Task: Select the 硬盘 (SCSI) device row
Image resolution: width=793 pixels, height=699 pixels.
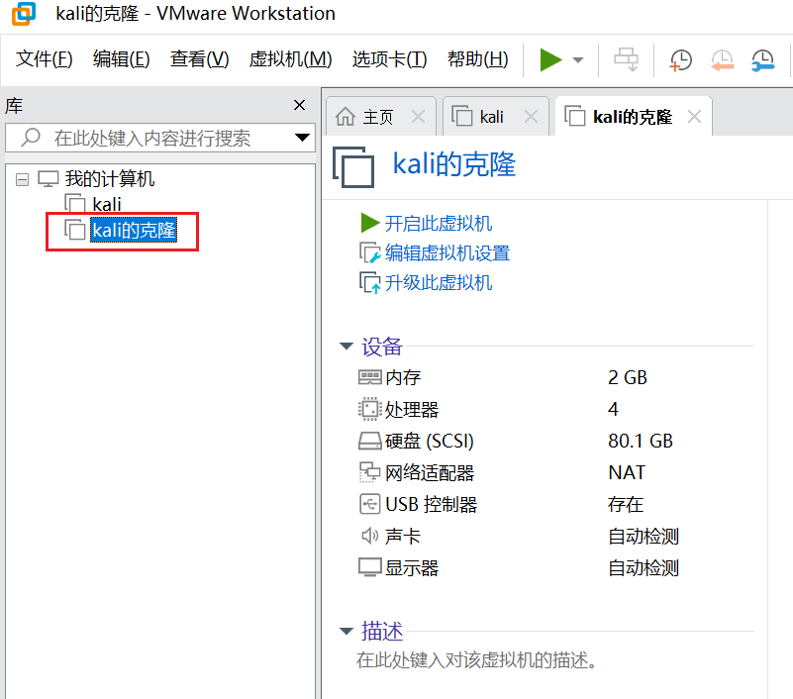Action: tap(555, 441)
